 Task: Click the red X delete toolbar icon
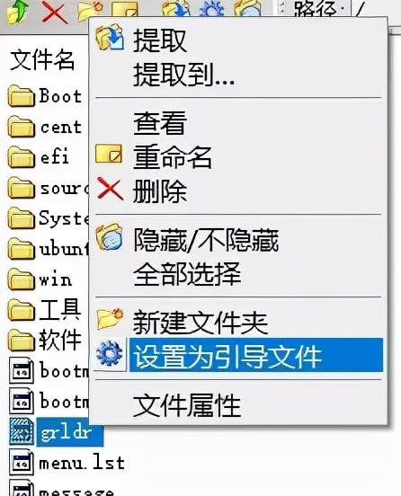[55, 13]
